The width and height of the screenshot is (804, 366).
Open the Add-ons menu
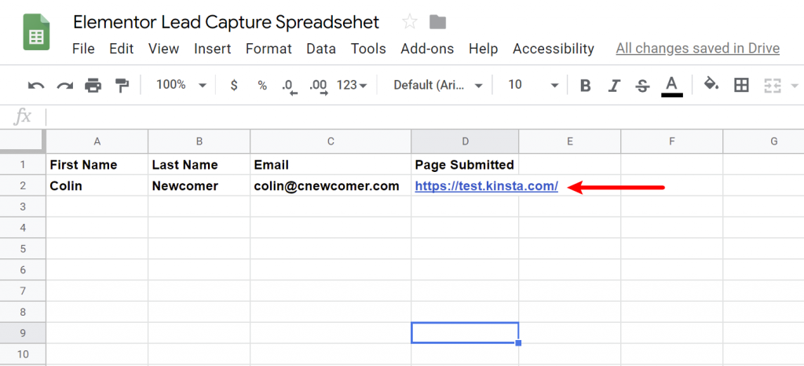pyautogui.click(x=427, y=49)
